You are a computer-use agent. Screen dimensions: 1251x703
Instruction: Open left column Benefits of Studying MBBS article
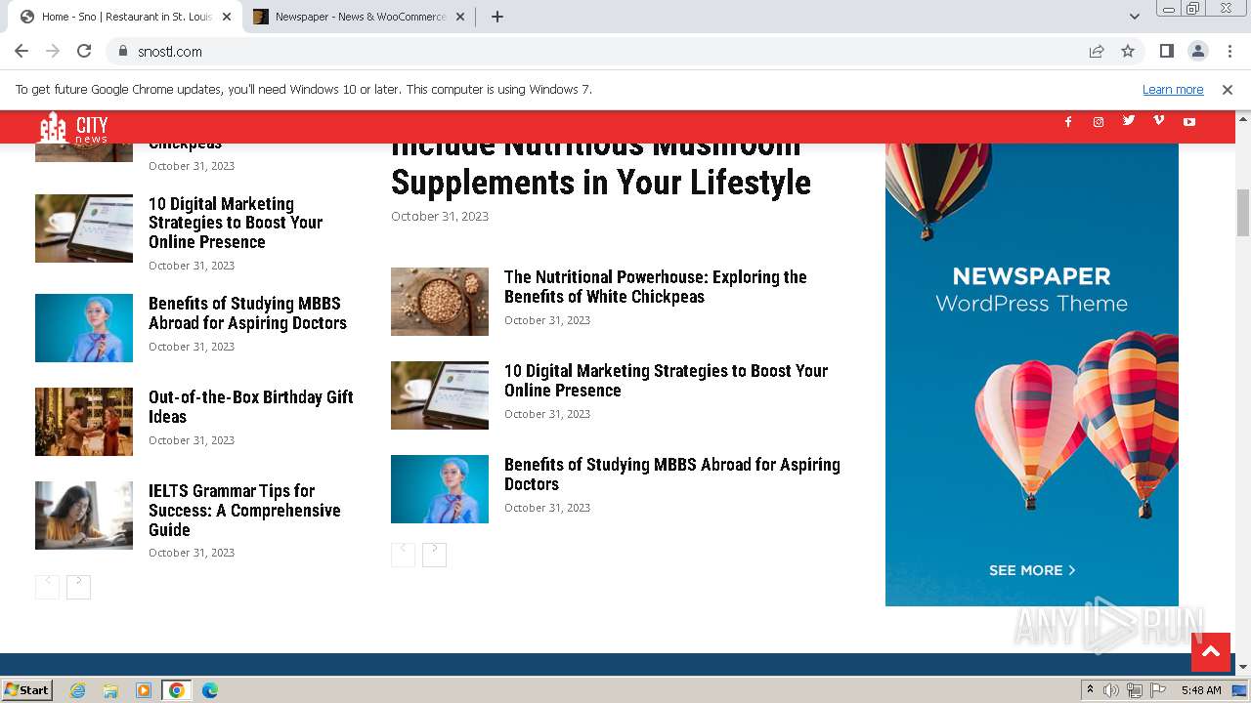pyautogui.click(x=247, y=313)
